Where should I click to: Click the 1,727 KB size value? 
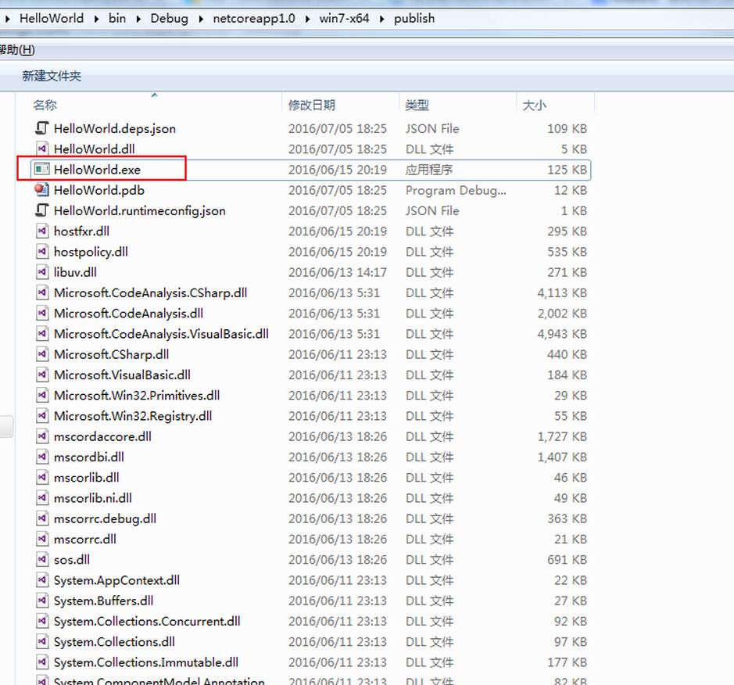[x=562, y=436]
